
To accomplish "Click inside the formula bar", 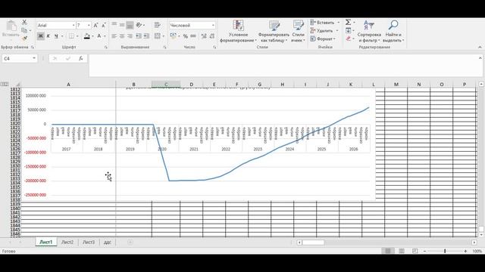I will click(x=283, y=66).
